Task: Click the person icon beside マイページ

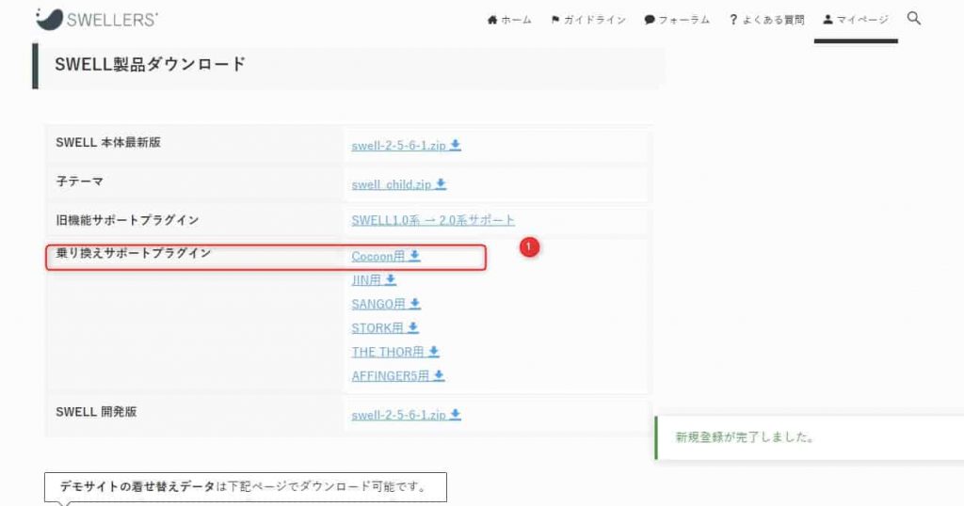Action: click(x=827, y=20)
